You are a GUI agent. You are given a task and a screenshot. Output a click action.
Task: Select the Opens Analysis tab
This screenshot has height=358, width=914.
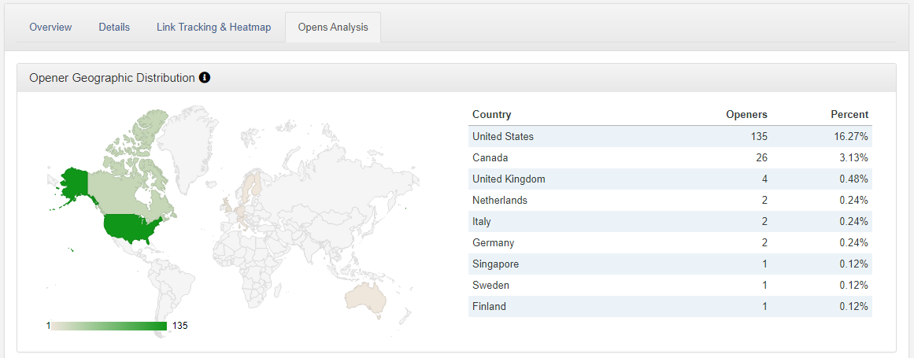pos(332,28)
